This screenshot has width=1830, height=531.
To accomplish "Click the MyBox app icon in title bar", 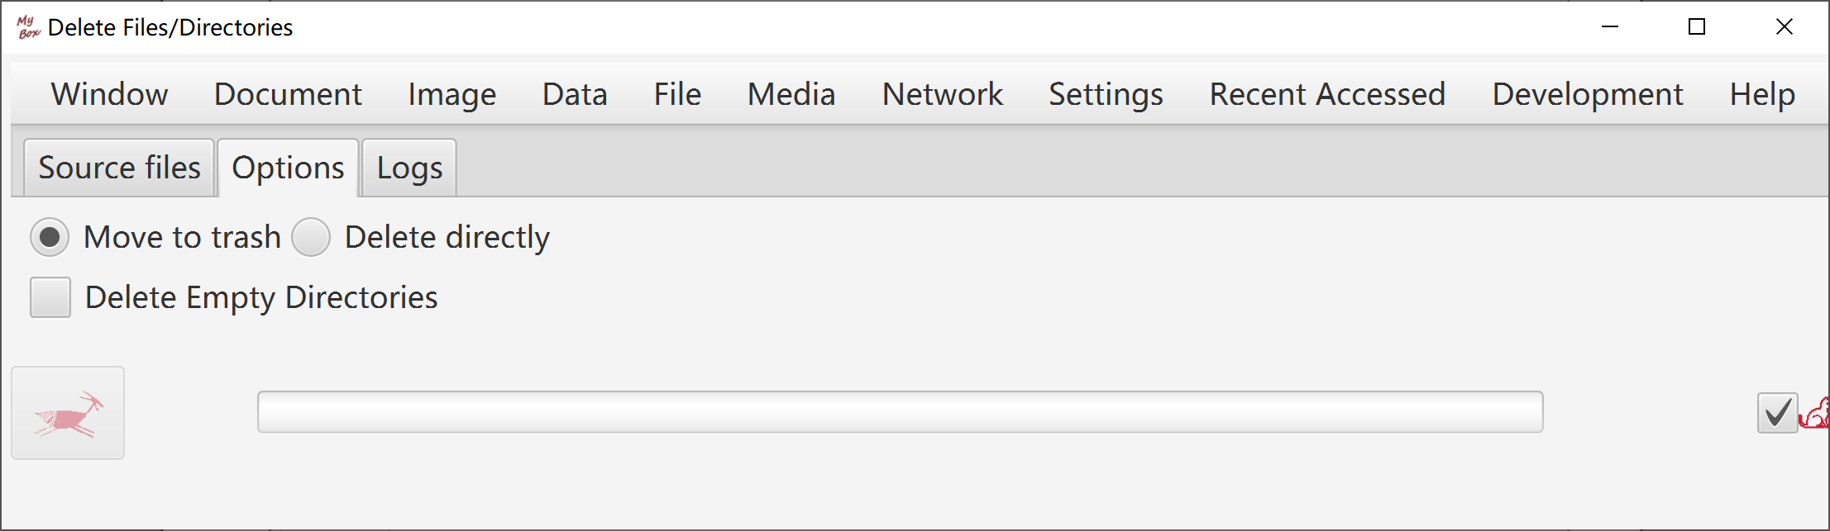I will (28, 27).
